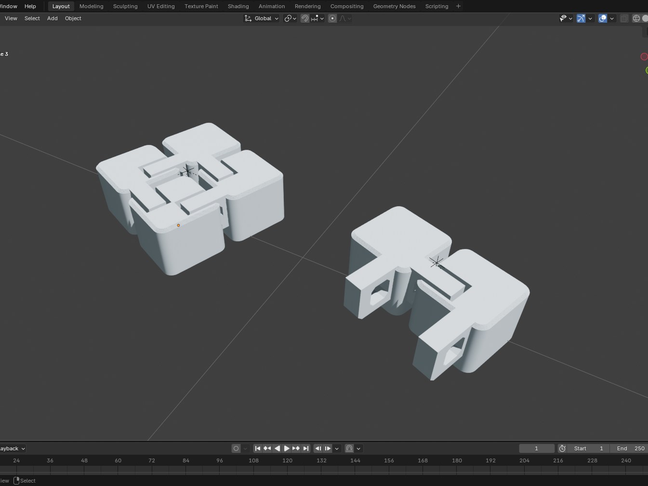Toggle X-ray view mode
648x486 pixels.
(x=624, y=18)
